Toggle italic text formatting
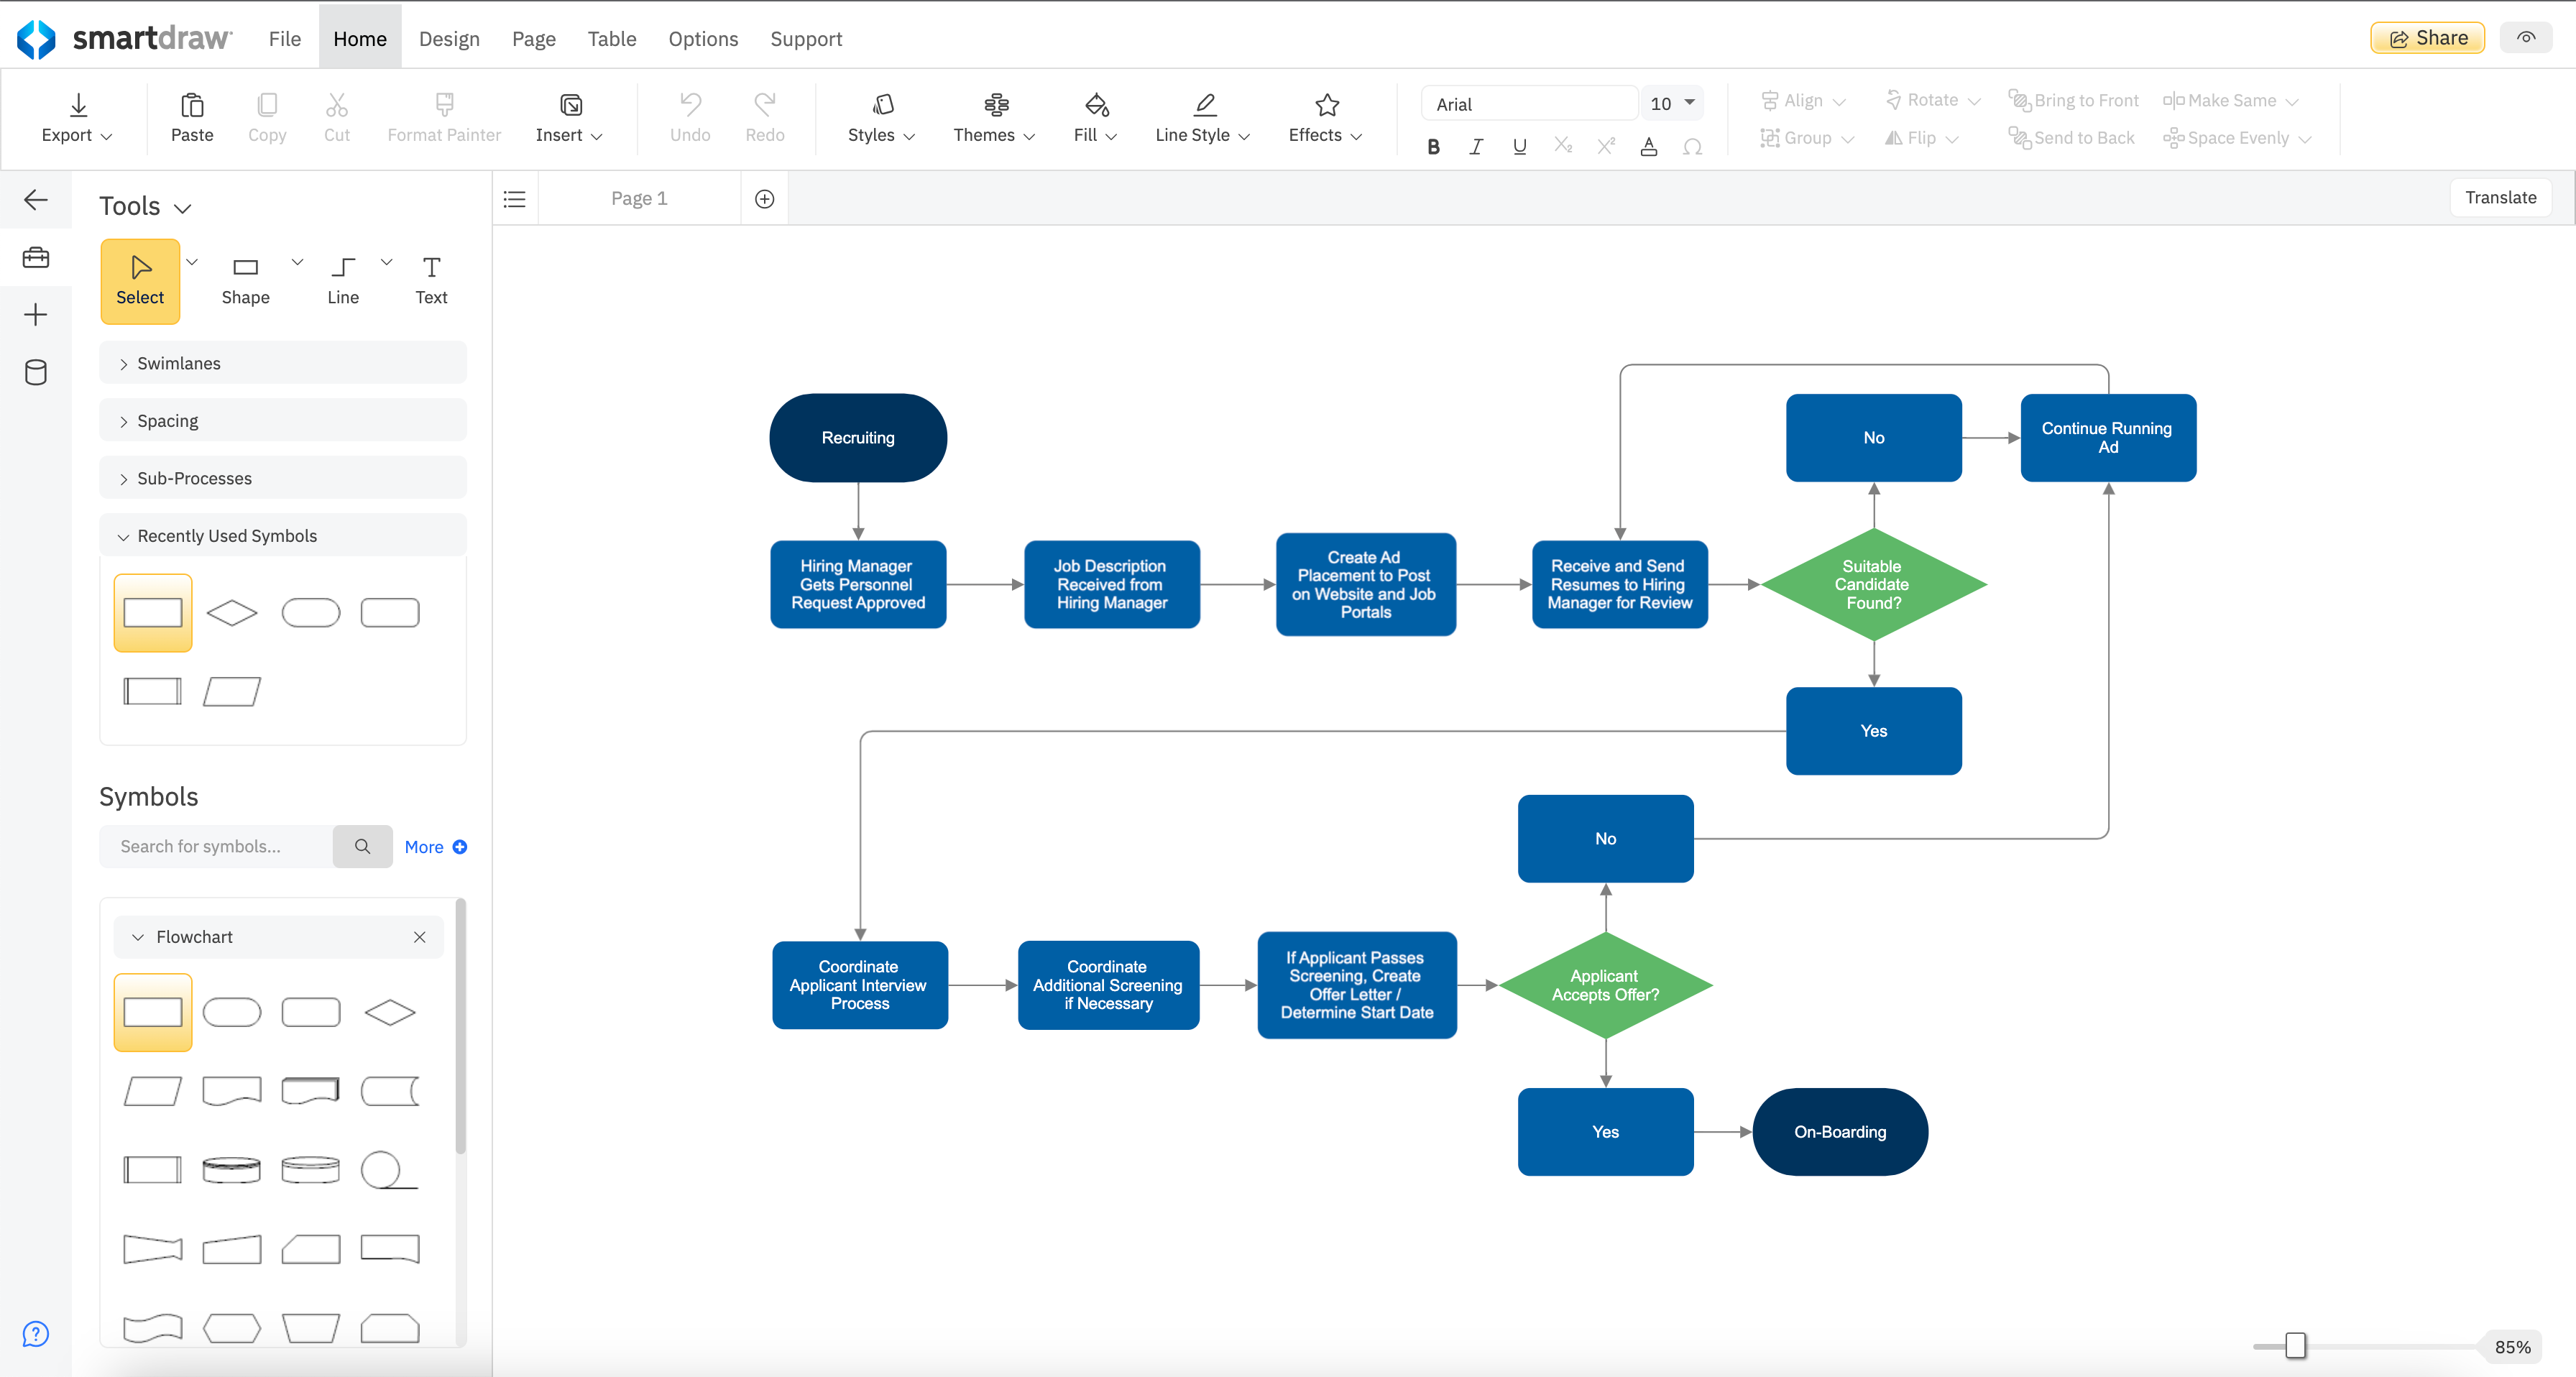 click(1476, 146)
